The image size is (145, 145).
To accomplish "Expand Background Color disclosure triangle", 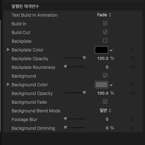I will point(8,84).
